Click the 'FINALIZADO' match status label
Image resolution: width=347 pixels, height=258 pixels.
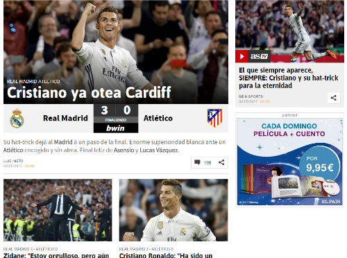[116, 120]
